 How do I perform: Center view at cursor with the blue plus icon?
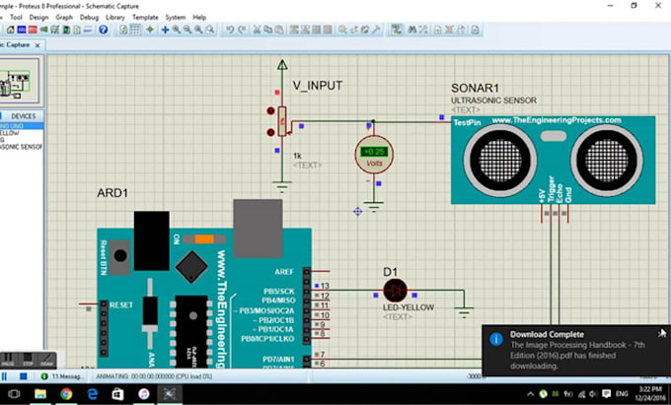pyautogui.click(x=165, y=30)
